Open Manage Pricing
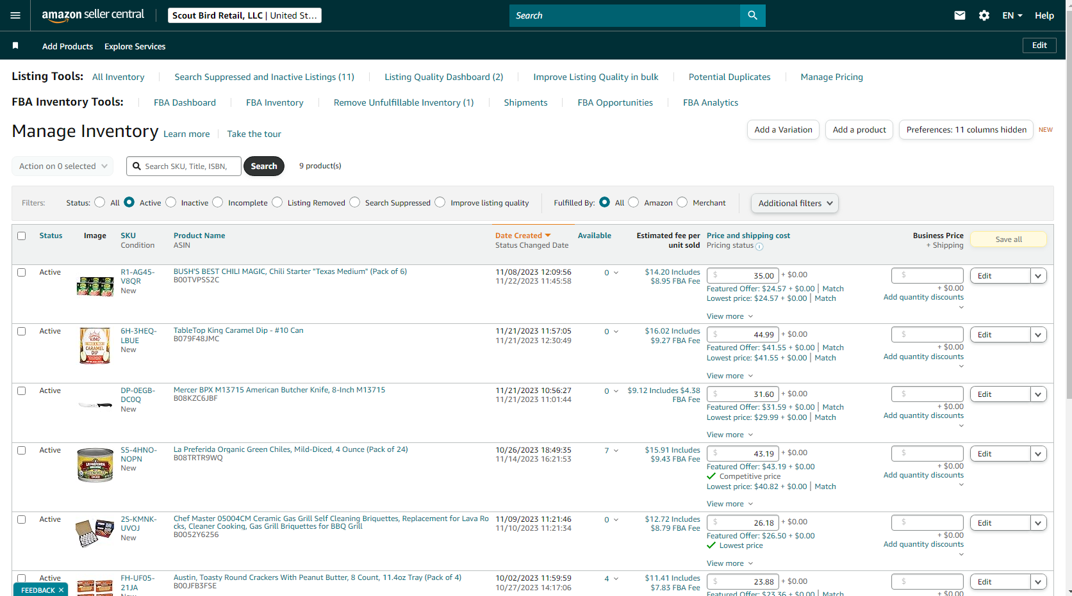This screenshot has width=1072, height=596. [x=832, y=77]
